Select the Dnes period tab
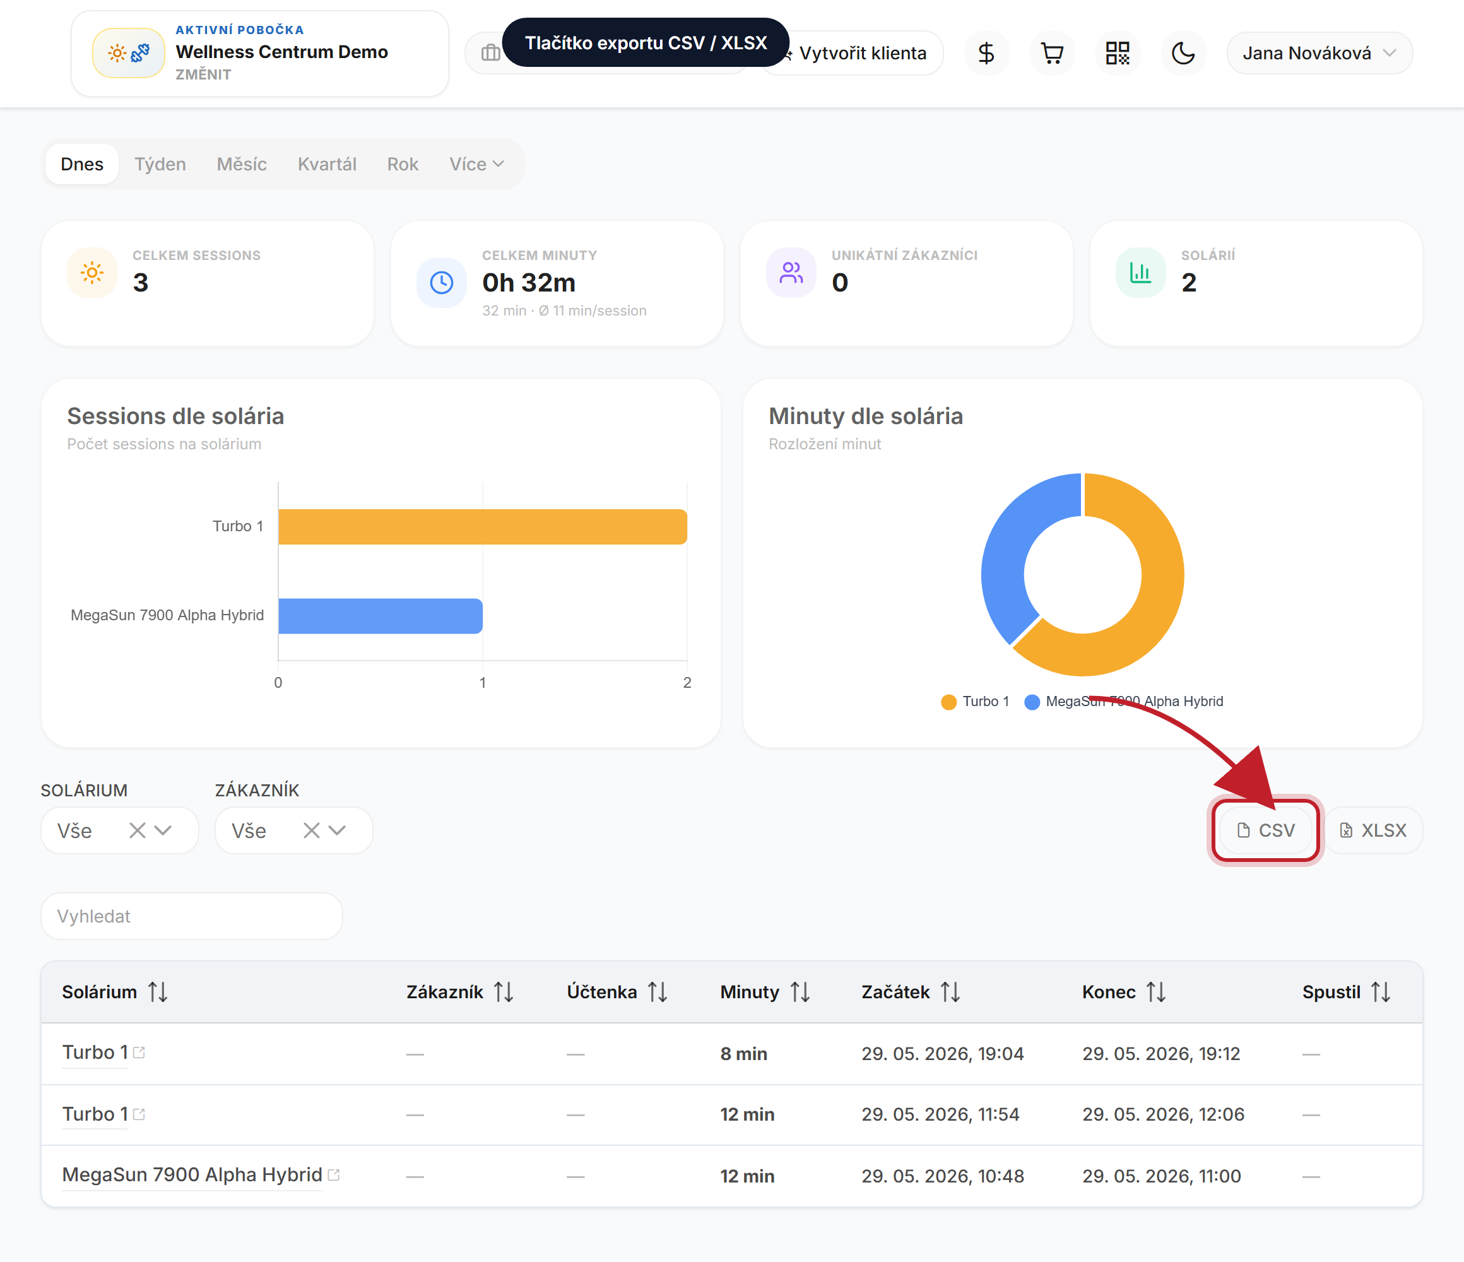The image size is (1464, 1262). 82,164
